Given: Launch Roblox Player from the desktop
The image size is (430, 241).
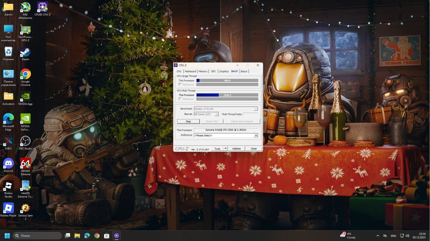Looking at the screenshot, I should 8,210.
